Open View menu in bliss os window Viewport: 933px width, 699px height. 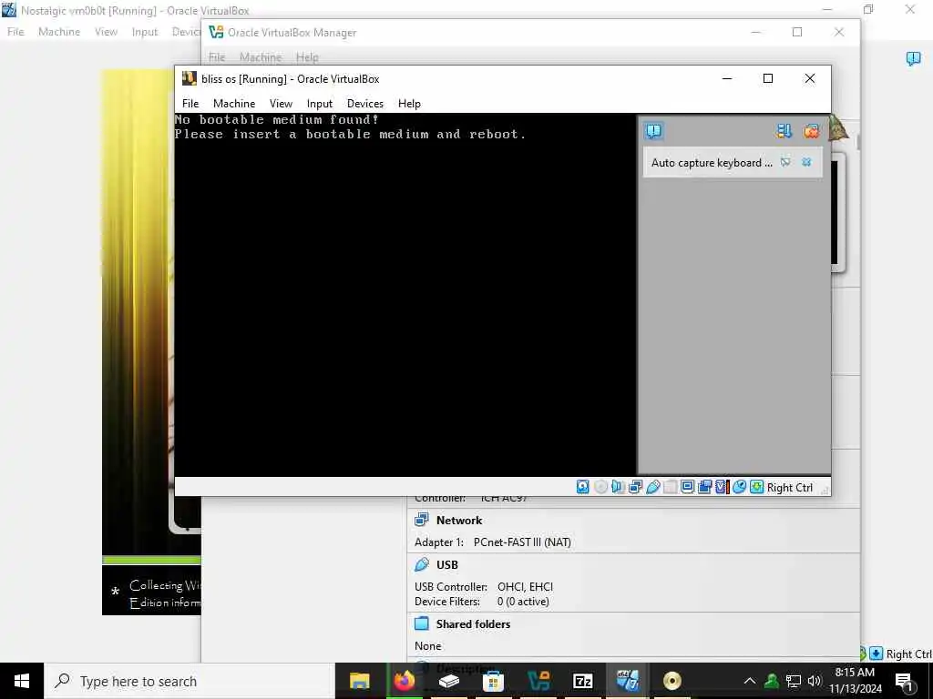281,104
